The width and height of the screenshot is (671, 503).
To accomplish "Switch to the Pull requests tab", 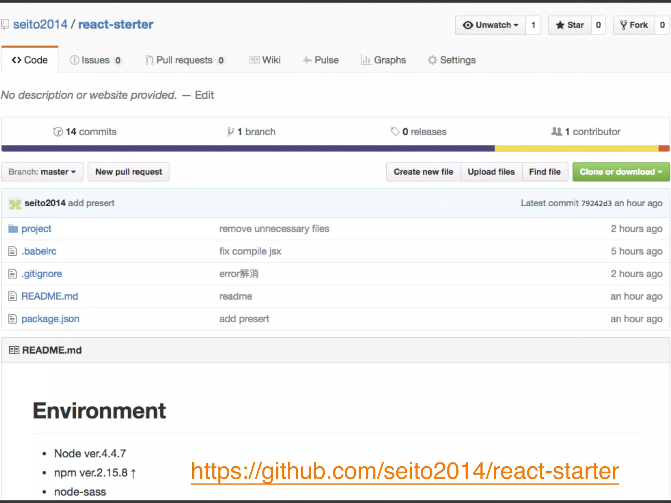I will coord(185,60).
